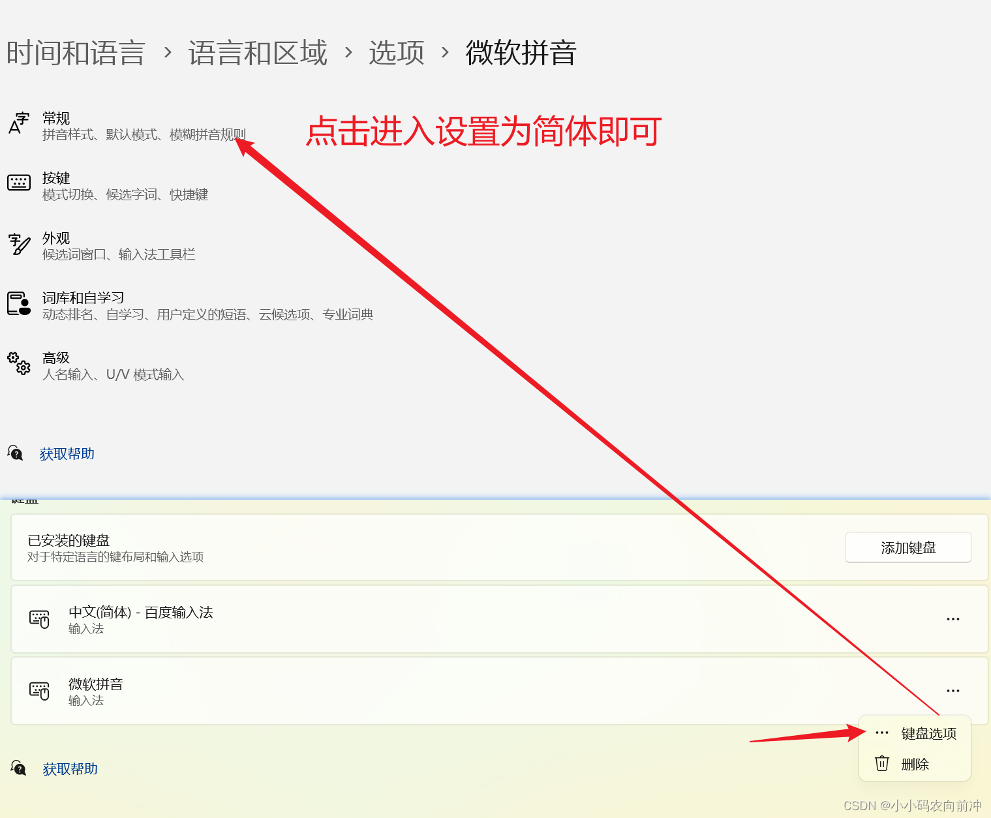Image resolution: width=991 pixels, height=818 pixels.
Task: Click the 按键 keyboard icon
Action: pos(18,183)
